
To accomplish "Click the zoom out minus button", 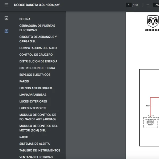I will coord(148,5).
